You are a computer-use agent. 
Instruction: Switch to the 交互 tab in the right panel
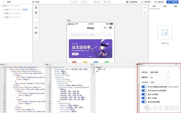tap(165, 6)
